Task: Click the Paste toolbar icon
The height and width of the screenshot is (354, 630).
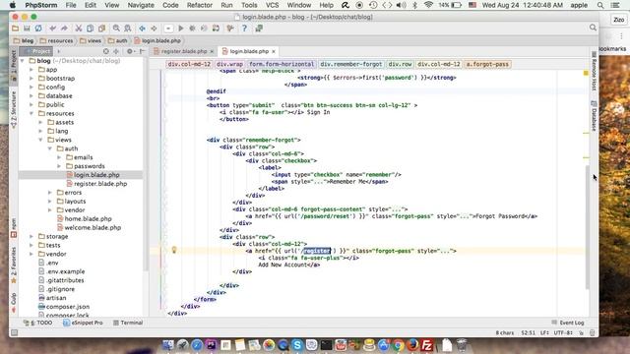Action: 102,29
